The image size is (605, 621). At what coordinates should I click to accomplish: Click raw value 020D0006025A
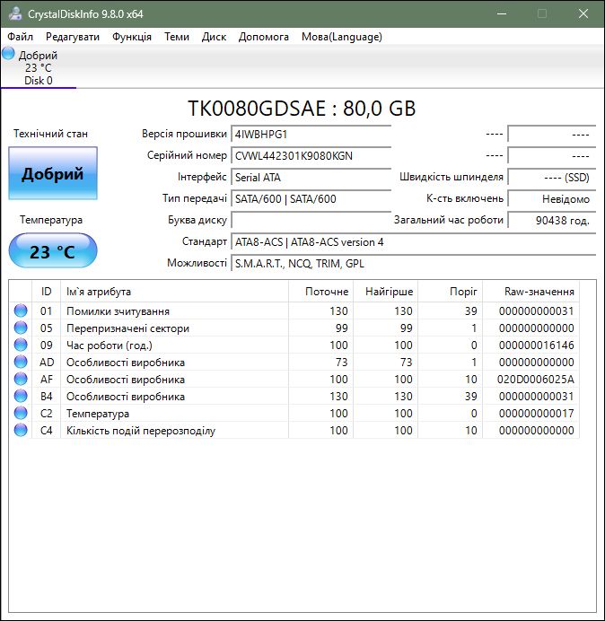(x=536, y=379)
